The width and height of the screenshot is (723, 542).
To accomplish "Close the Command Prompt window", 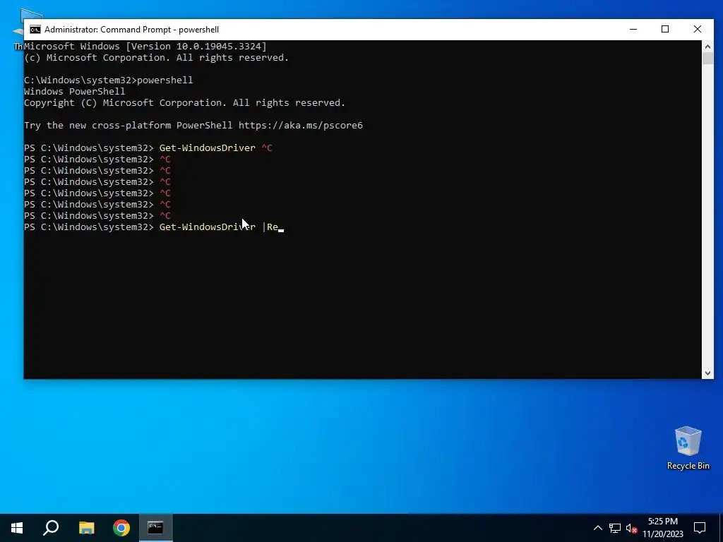I will click(x=697, y=29).
